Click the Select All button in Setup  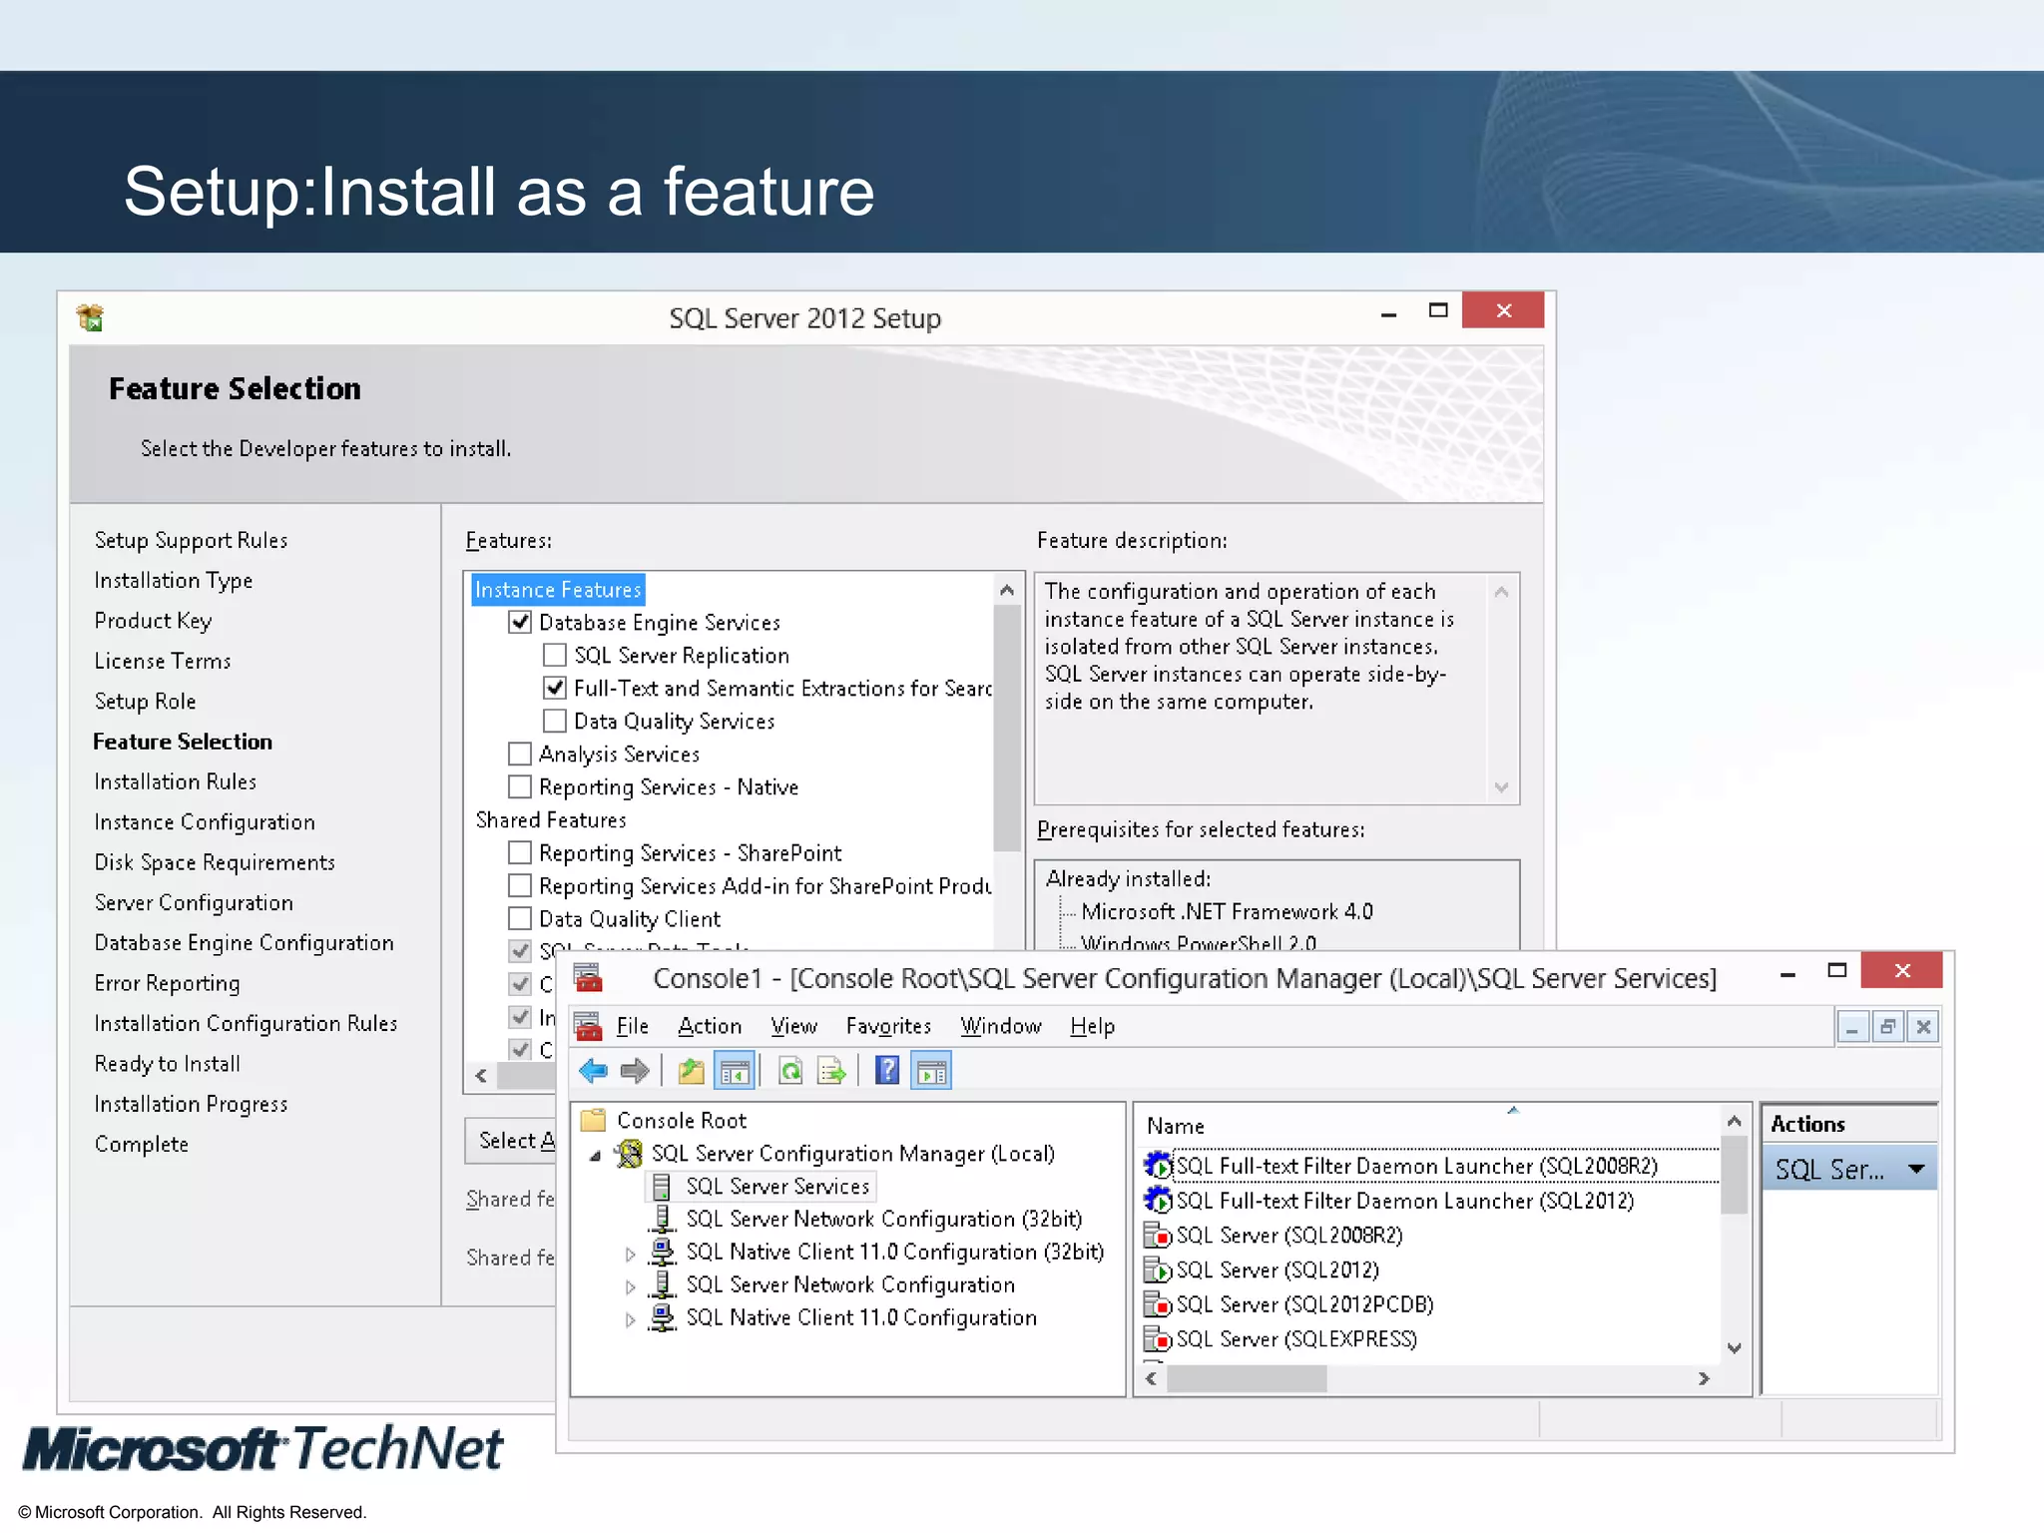511,1140
